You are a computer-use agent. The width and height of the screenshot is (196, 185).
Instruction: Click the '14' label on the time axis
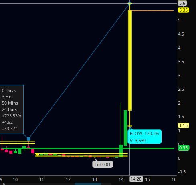[x=121, y=179]
